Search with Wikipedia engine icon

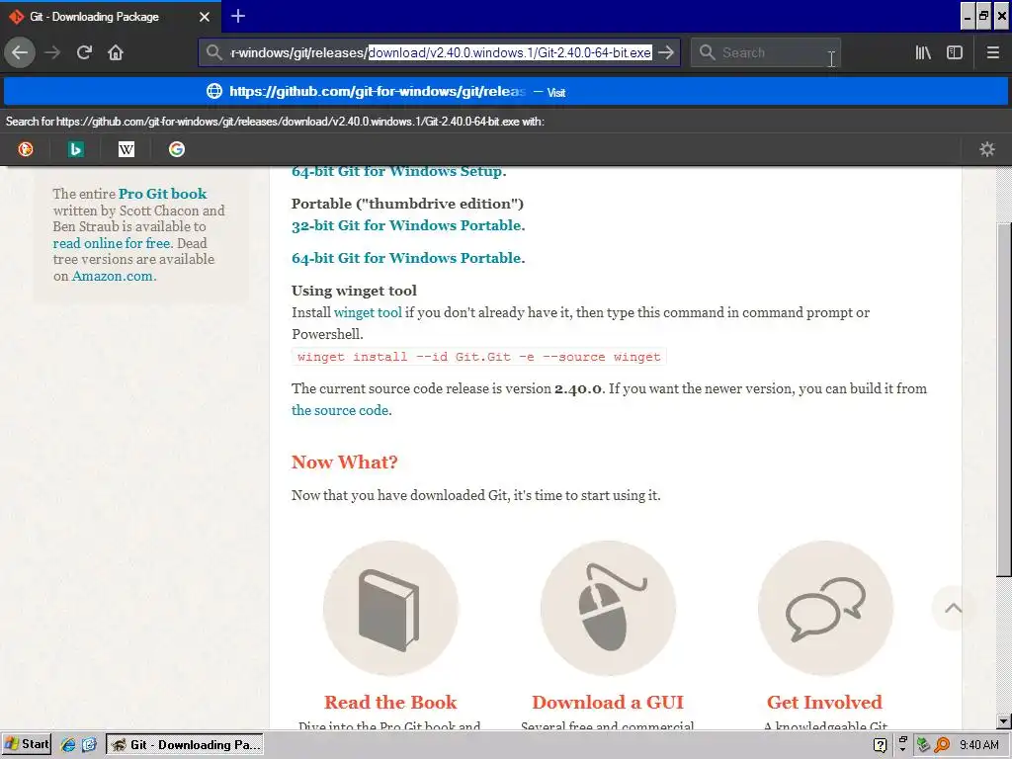click(x=126, y=150)
